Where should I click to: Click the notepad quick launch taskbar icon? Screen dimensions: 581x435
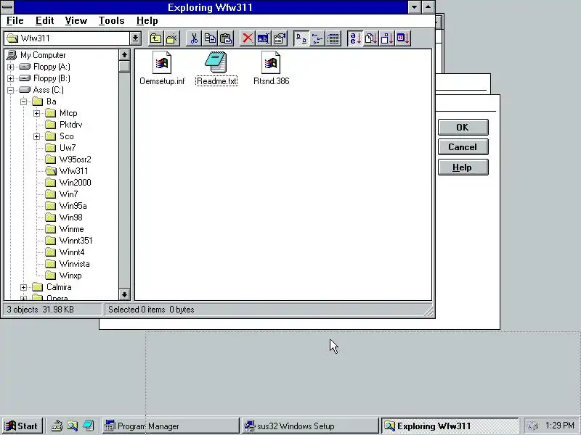pos(88,426)
